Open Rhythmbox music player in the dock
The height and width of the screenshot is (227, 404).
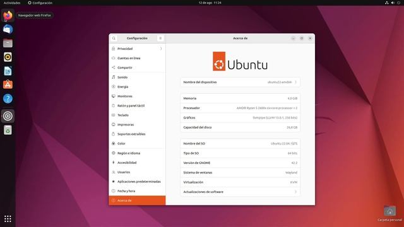click(x=8, y=57)
